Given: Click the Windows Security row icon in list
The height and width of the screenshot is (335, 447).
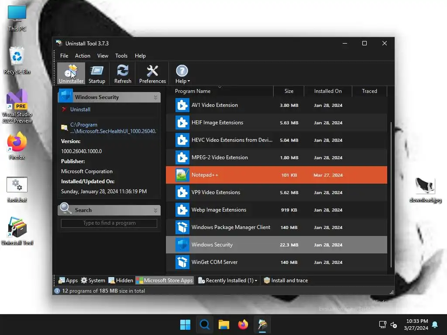Looking at the screenshot, I should coord(182,245).
